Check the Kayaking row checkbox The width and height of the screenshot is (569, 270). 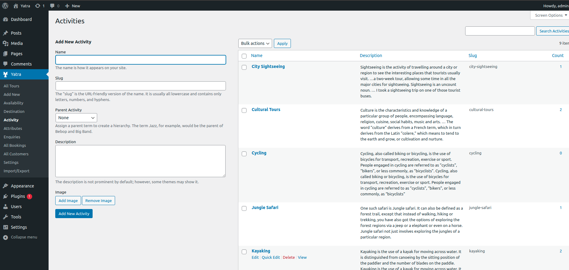tap(244, 252)
